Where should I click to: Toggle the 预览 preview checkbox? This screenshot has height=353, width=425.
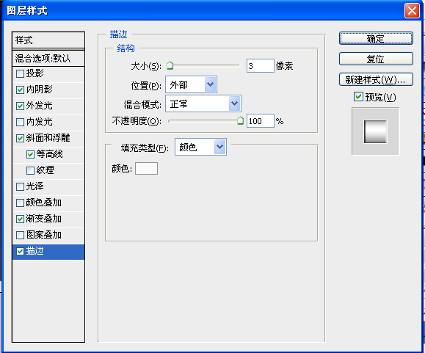358,97
